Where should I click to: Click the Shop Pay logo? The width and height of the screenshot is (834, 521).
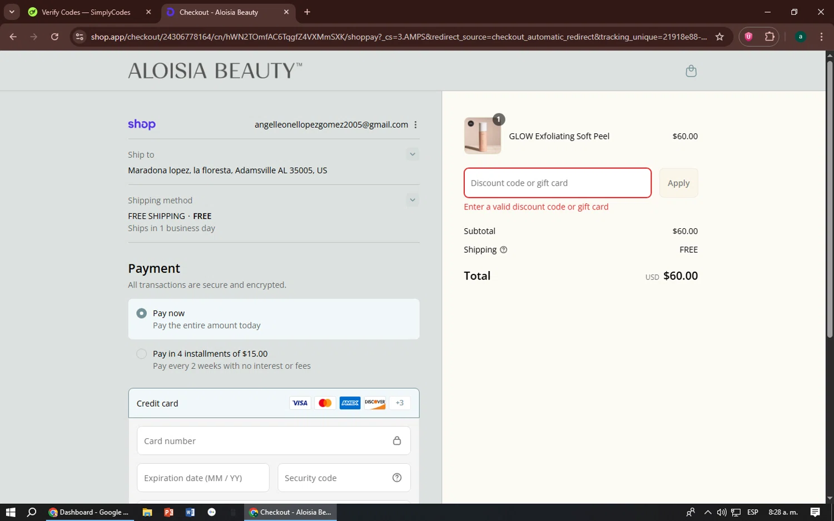(142, 124)
